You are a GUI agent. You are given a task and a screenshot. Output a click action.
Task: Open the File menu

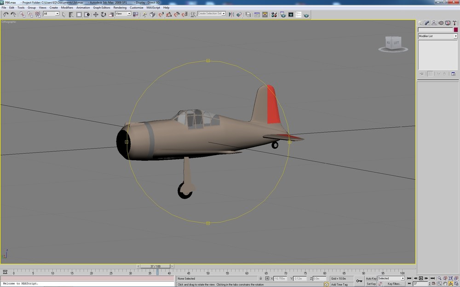point(4,8)
